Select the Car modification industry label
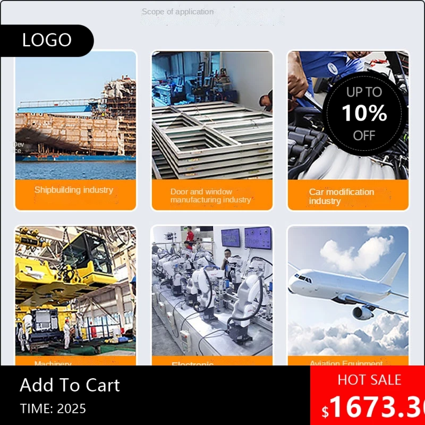Screen dimensions: 425x425 coord(348,194)
